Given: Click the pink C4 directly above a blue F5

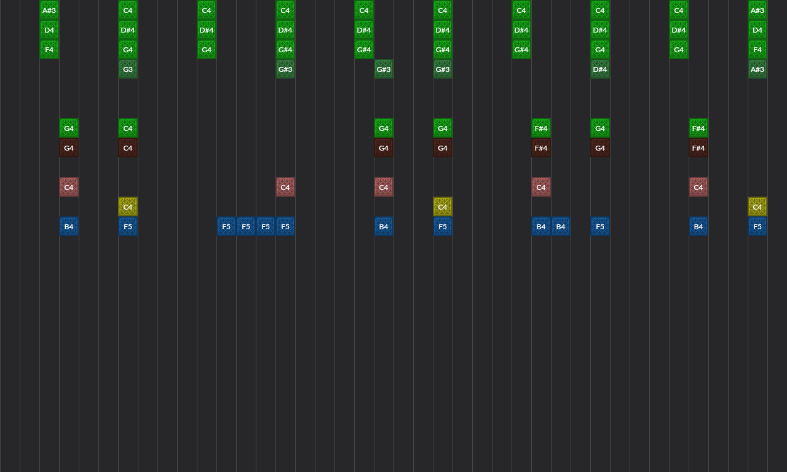Looking at the screenshot, I should (x=285, y=187).
